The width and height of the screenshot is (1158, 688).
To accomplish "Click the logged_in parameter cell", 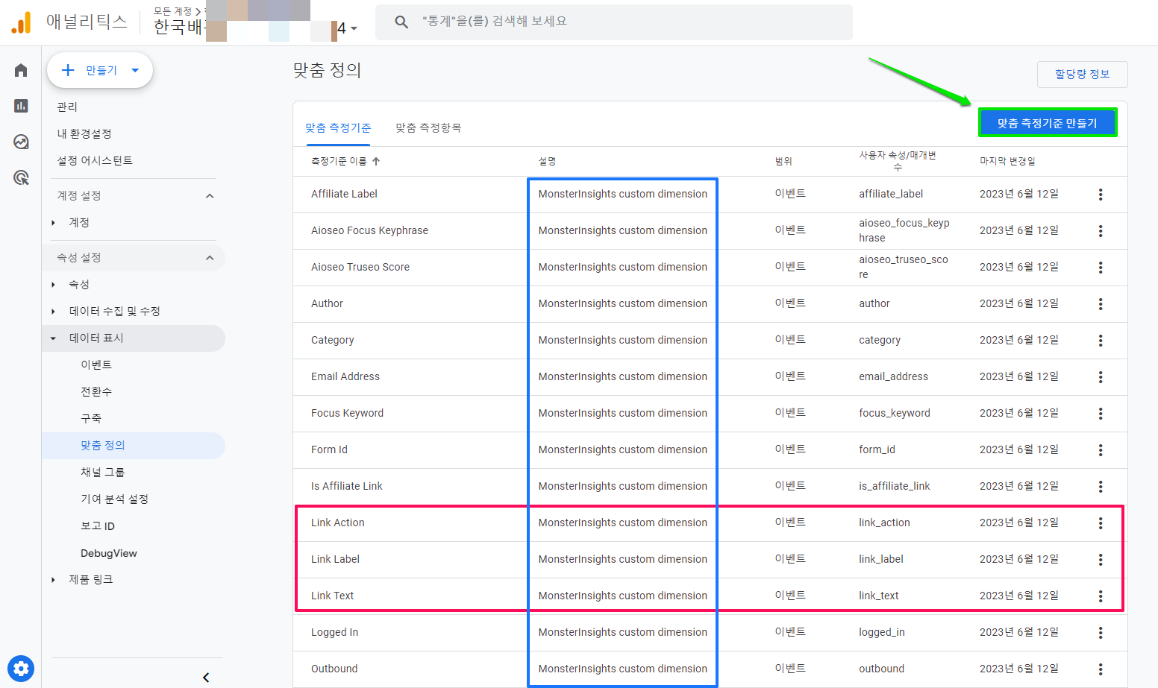I will tap(881, 632).
